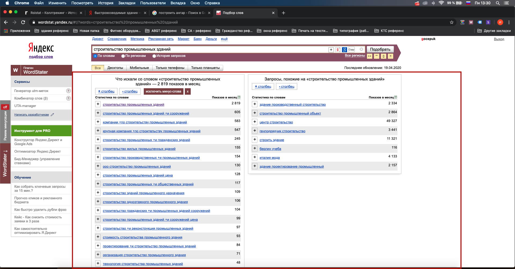Open help icon by left Показов в месяц

point(239,97)
